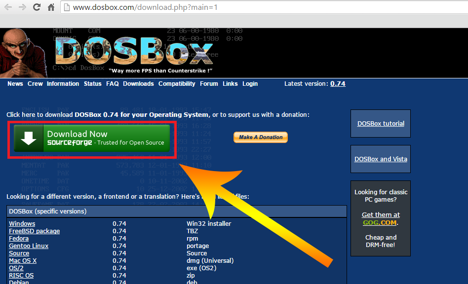Click 'Looking for classic PC games?' text
This screenshot has height=284, width=468.
[x=381, y=196]
